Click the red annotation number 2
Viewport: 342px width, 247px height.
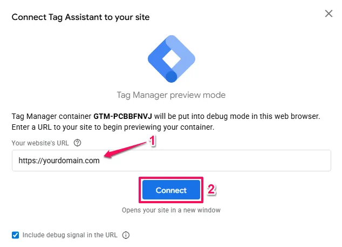pos(211,189)
